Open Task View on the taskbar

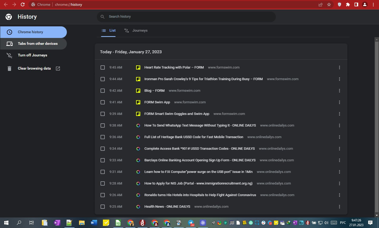click(x=32, y=223)
